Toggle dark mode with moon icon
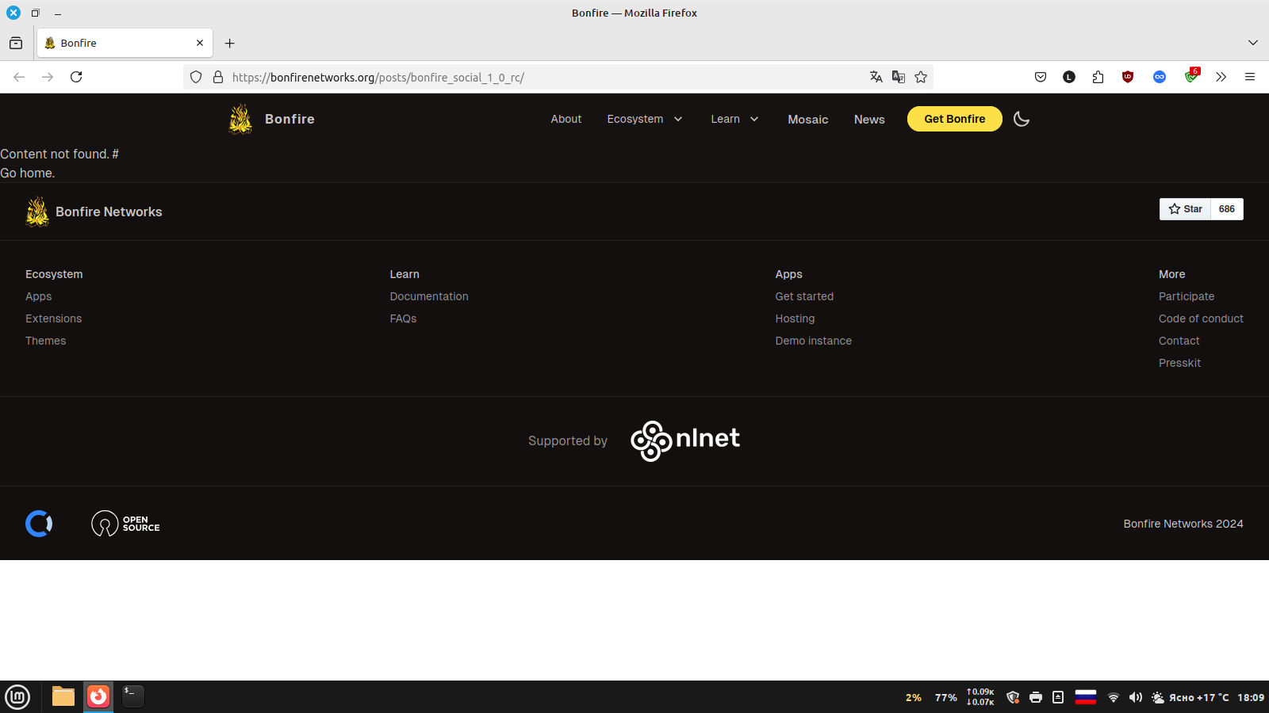The height and width of the screenshot is (713, 1269). pos(1022,119)
